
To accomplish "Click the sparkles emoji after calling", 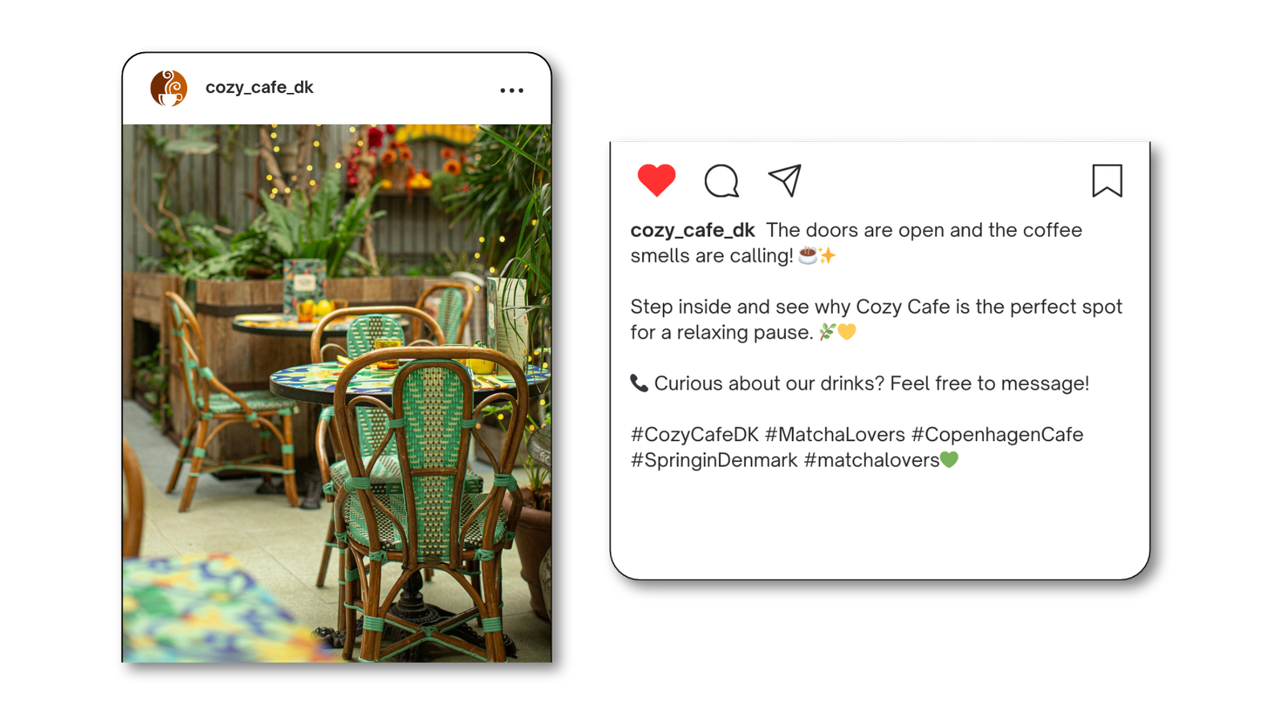I will [x=827, y=255].
